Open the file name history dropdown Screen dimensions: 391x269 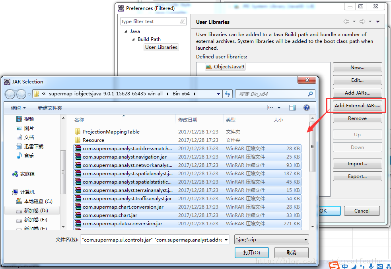click(226, 240)
